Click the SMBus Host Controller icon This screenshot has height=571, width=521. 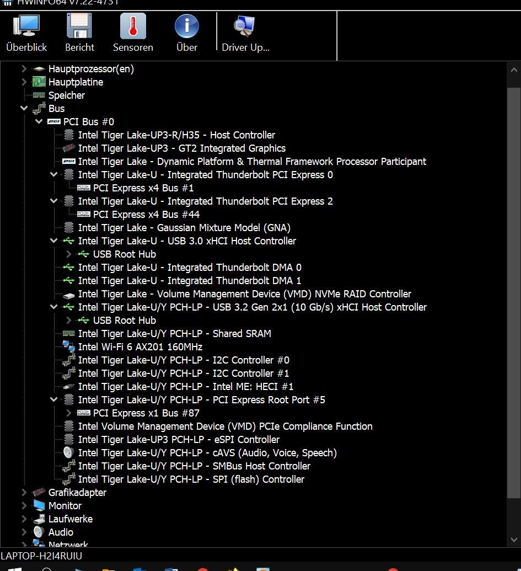pyautogui.click(x=69, y=466)
